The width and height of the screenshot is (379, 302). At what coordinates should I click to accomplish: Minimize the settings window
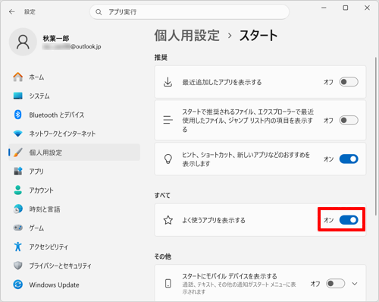(324, 8)
